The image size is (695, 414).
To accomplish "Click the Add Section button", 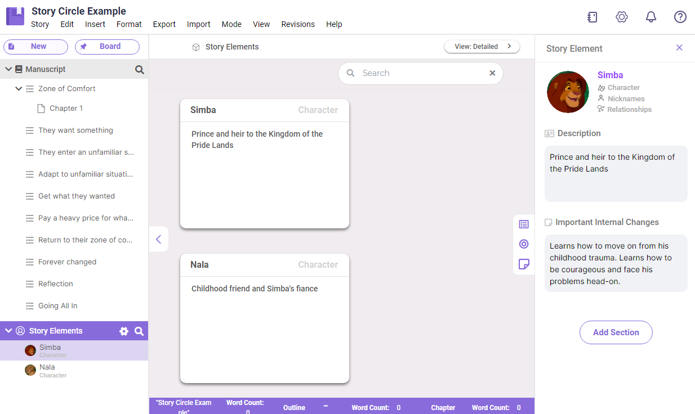I will (x=616, y=332).
